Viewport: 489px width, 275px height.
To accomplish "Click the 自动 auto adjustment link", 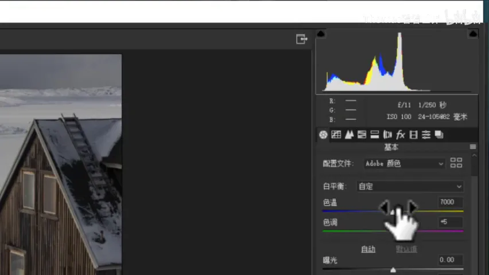I will [x=368, y=249].
